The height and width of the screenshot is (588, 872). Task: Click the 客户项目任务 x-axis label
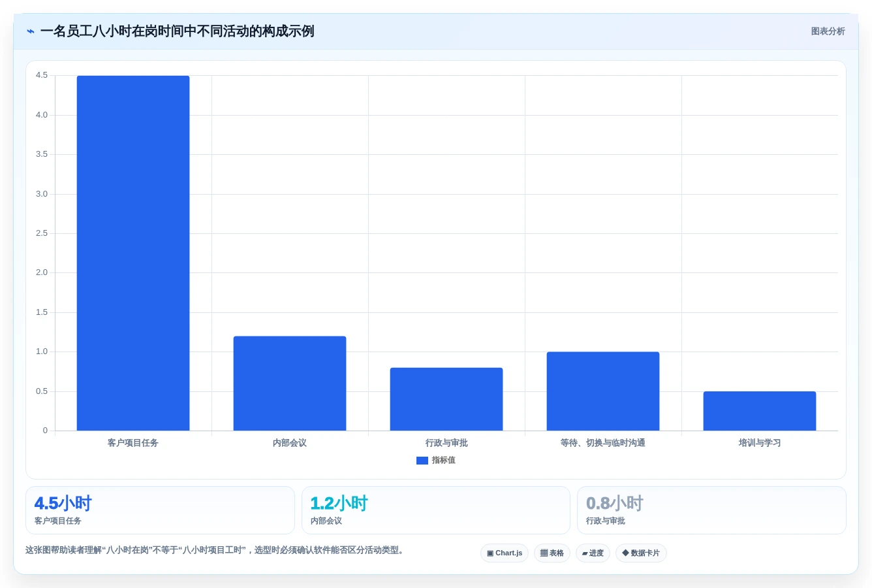[133, 443]
